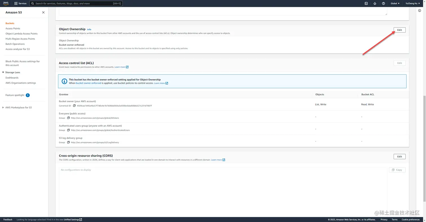Copy the CORS configuration
The height and width of the screenshot is (222, 426).
pyautogui.click(x=397, y=170)
